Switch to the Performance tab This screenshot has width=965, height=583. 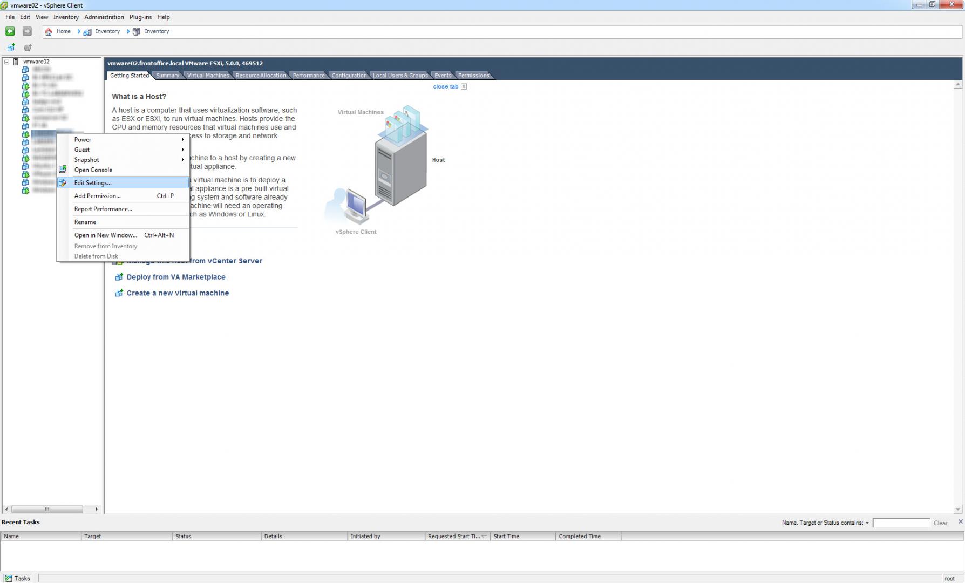coord(309,76)
